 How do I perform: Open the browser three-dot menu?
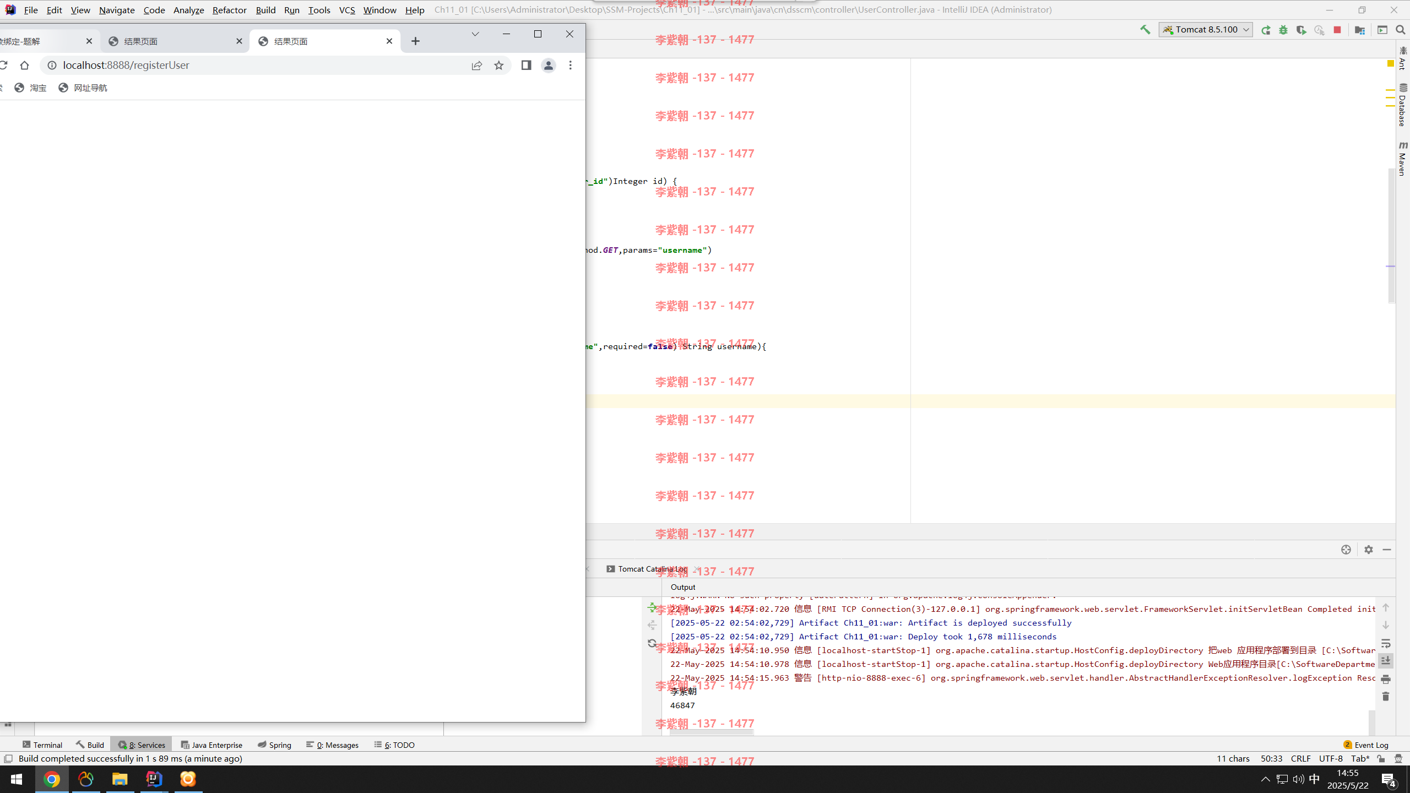571,65
